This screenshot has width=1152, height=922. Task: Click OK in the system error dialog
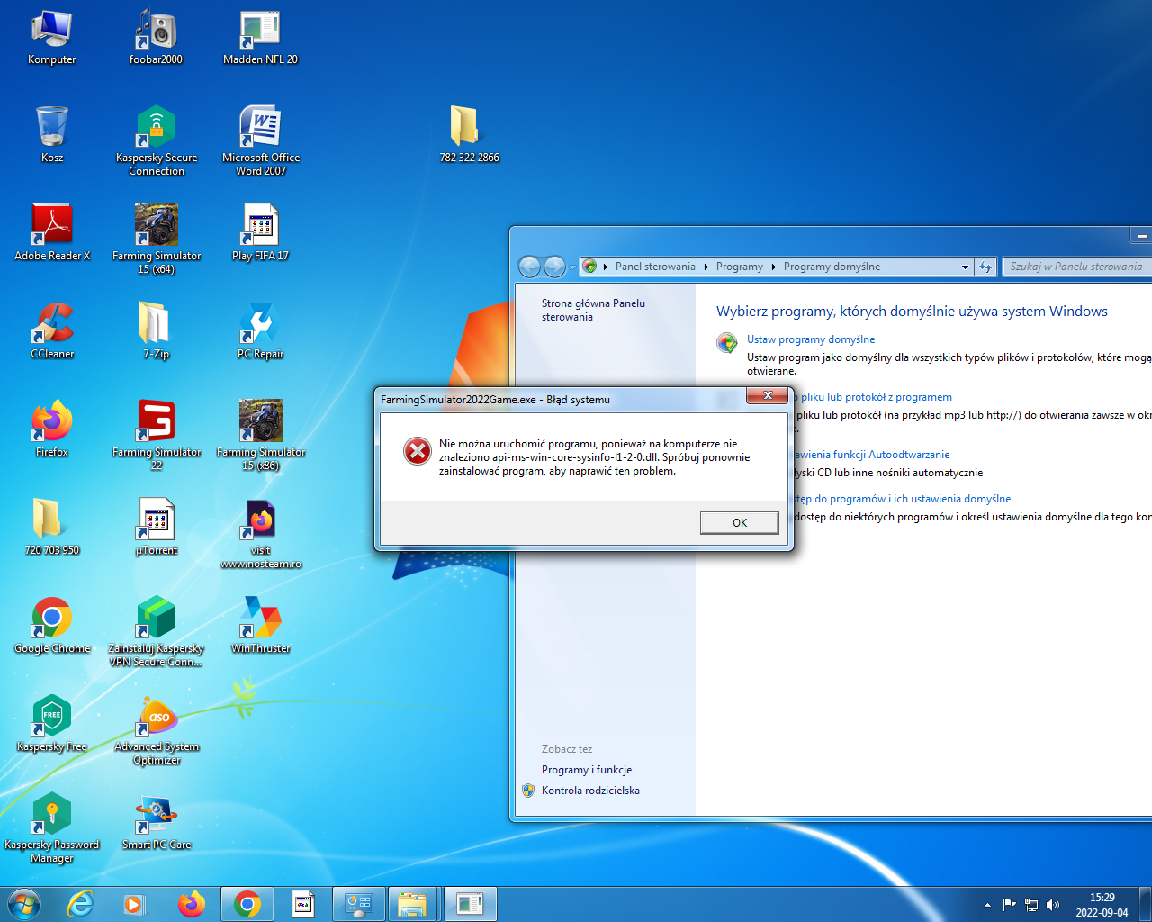pyautogui.click(x=739, y=522)
